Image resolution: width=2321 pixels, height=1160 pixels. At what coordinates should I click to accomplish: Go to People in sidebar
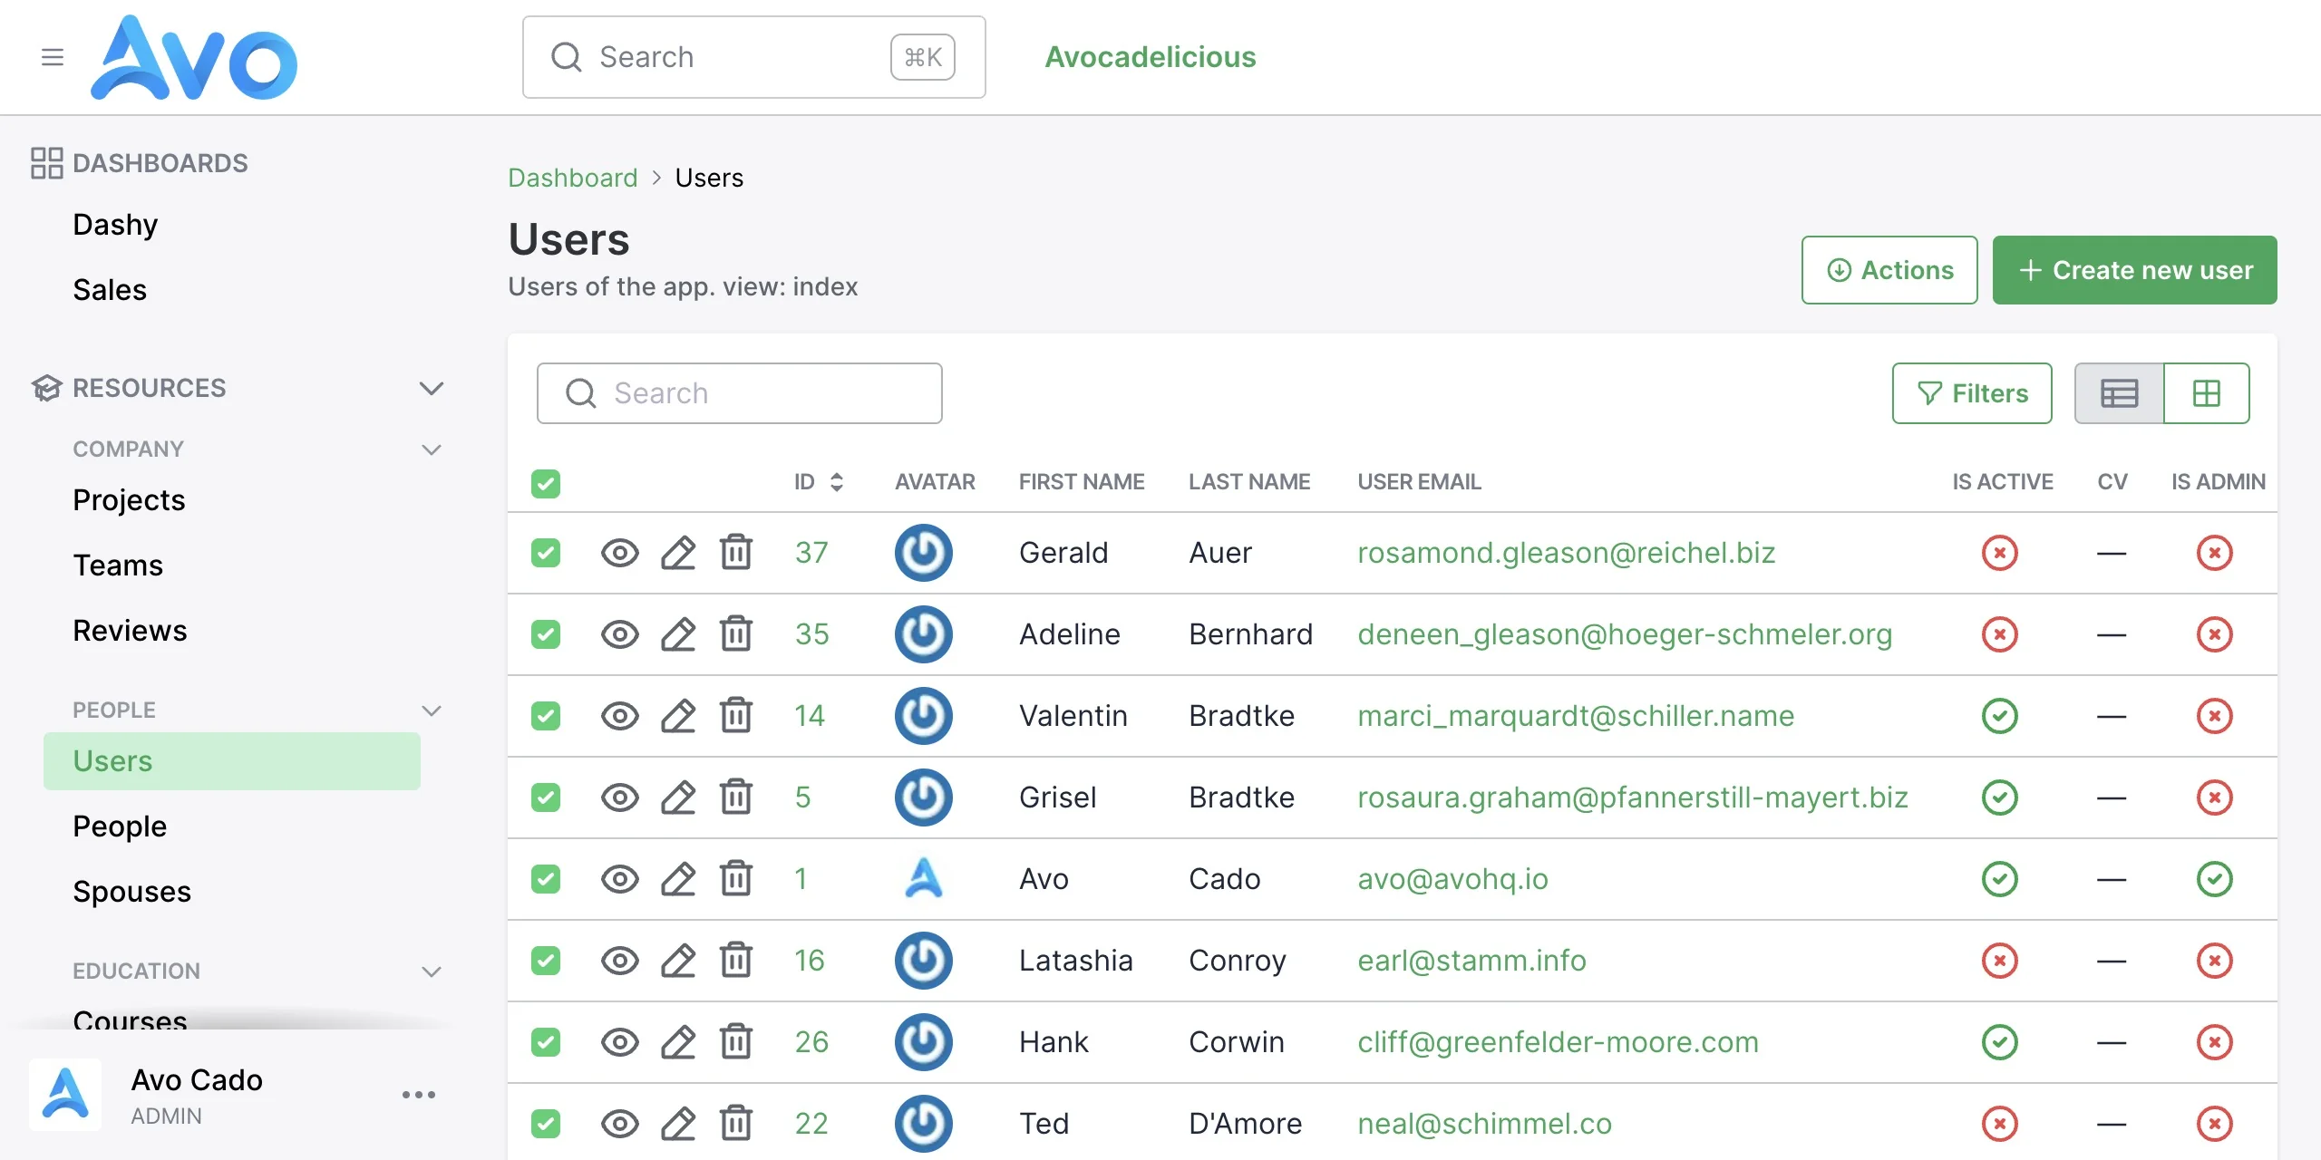coord(120,826)
